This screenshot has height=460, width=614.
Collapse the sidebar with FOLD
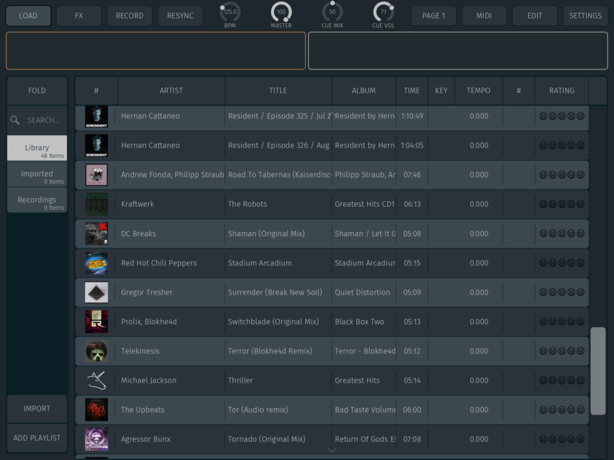click(x=37, y=90)
